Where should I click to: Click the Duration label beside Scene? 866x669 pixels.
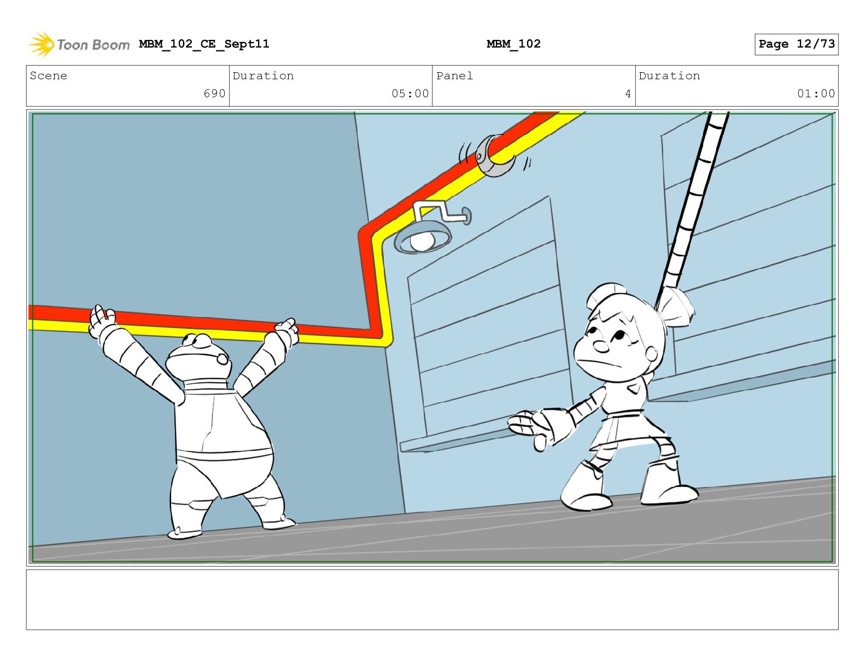tap(264, 76)
